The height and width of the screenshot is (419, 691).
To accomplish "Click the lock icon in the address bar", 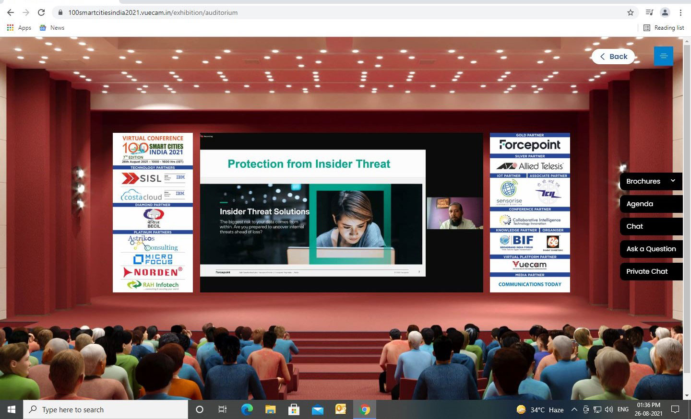I will [60, 12].
